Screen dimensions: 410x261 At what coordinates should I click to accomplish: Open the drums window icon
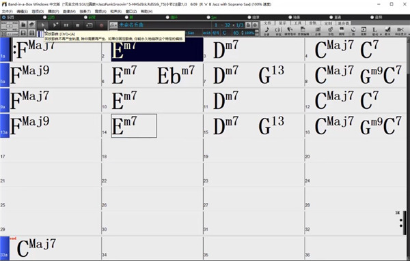(353, 31)
